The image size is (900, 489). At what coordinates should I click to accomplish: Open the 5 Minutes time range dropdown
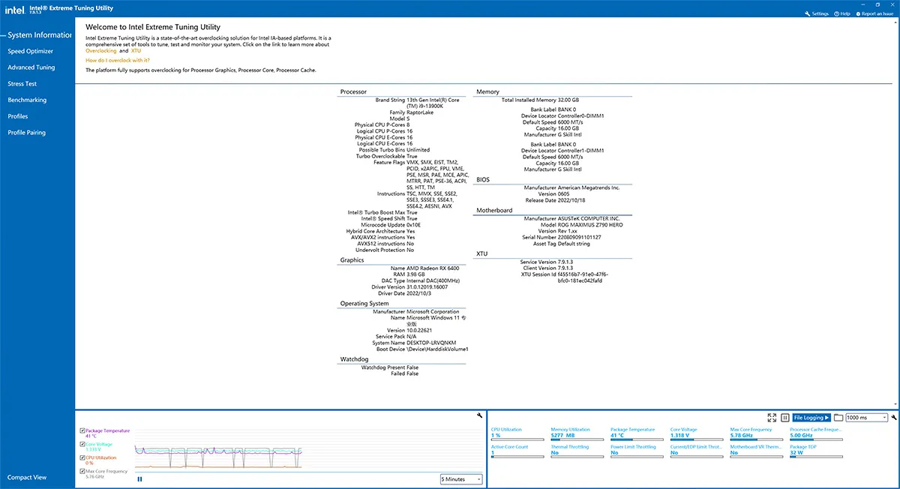461,479
